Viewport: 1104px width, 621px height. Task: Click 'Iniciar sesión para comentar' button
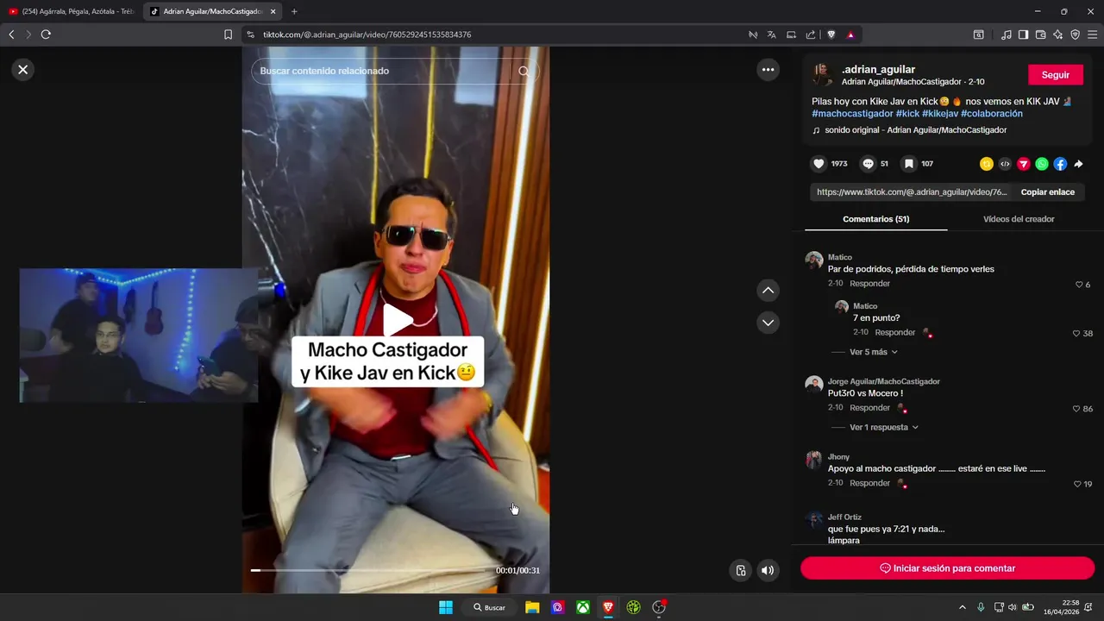click(947, 568)
